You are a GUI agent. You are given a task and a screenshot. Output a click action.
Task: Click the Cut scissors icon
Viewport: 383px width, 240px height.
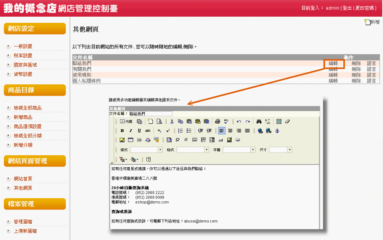pos(172,122)
